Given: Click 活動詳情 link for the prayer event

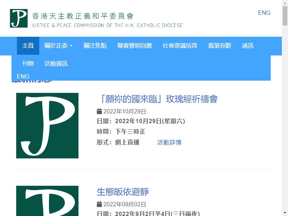Looking at the screenshot, I should click(169, 142).
